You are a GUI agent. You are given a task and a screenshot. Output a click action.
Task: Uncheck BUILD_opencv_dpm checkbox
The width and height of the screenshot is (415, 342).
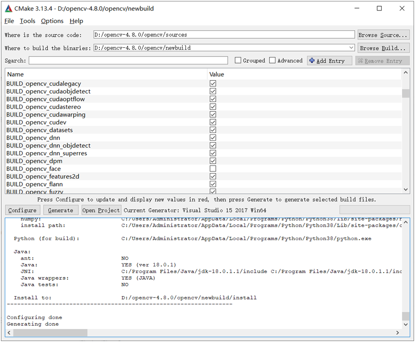point(213,161)
